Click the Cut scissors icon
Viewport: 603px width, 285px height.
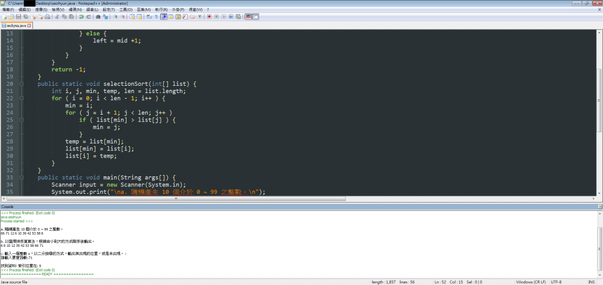pos(57,17)
